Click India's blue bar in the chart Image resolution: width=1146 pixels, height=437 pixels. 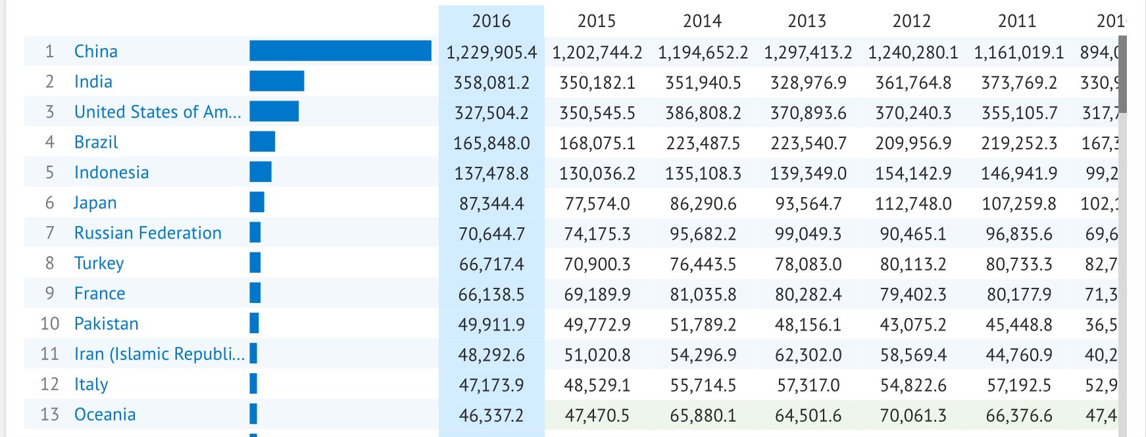tap(277, 81)
